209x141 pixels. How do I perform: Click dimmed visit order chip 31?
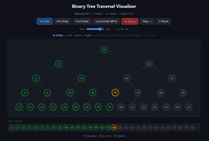(x=192, y=128)
